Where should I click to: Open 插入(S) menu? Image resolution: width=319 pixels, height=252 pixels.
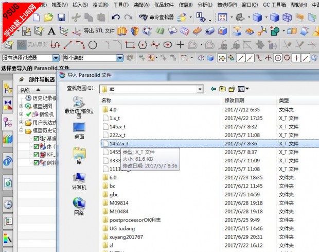pos(80,5)
